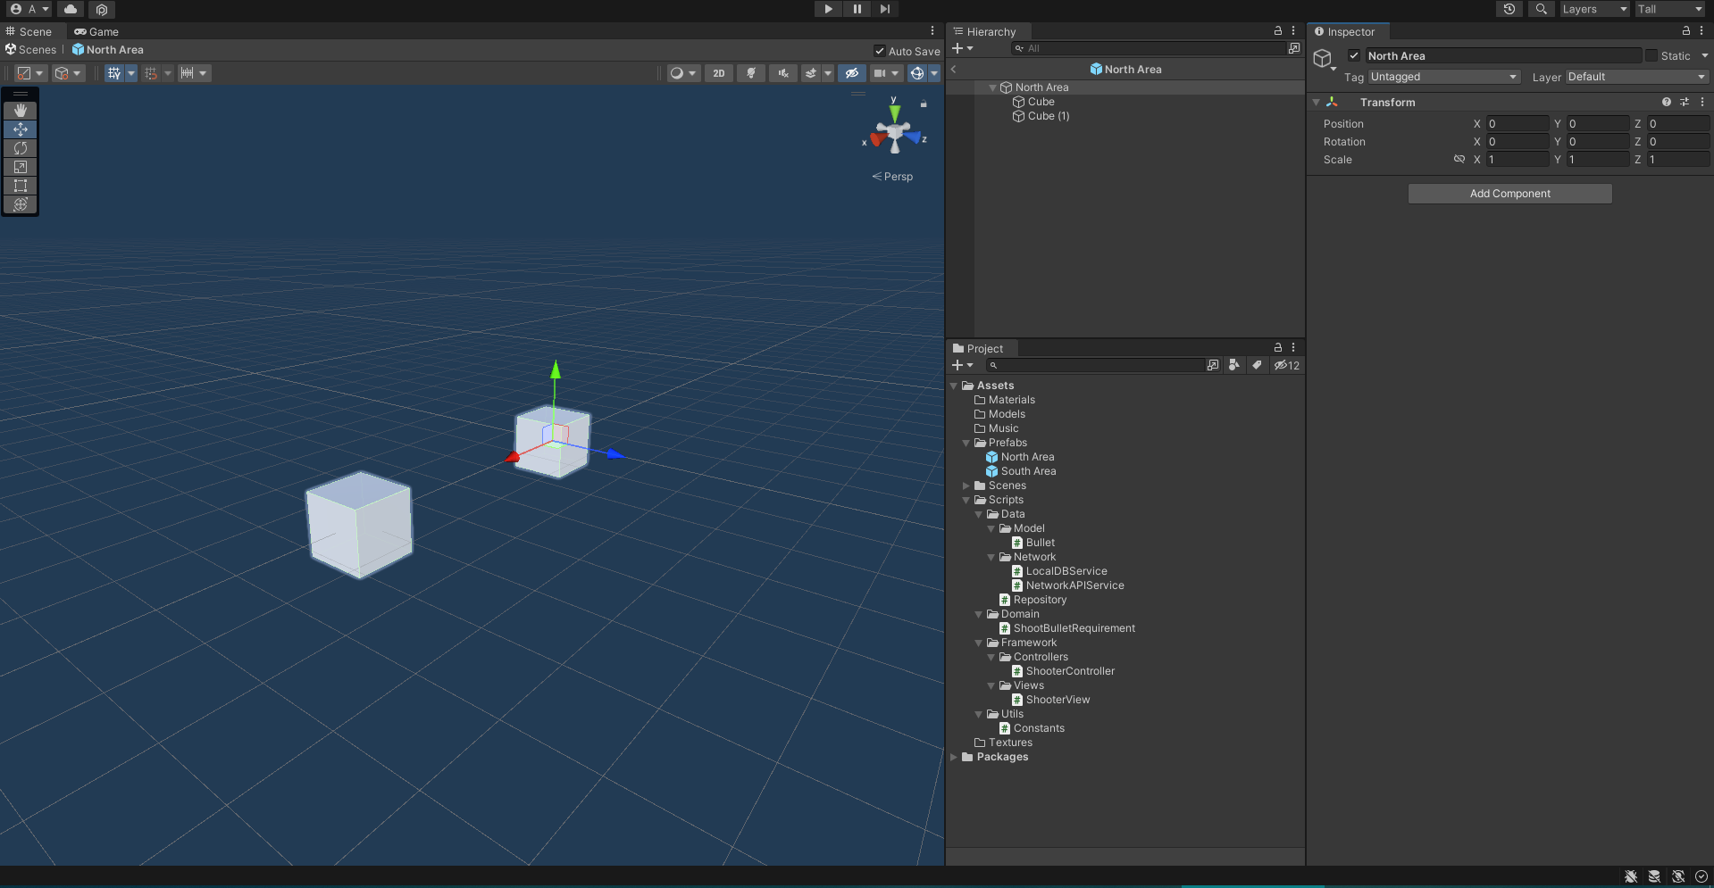Lock the Hierarchy panel

click(1278, 30)
